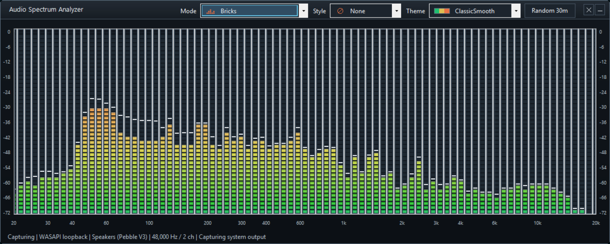Click the "20k" frequency axis label
The width and height of the screenshot is (610, 244).
[596, 223]
